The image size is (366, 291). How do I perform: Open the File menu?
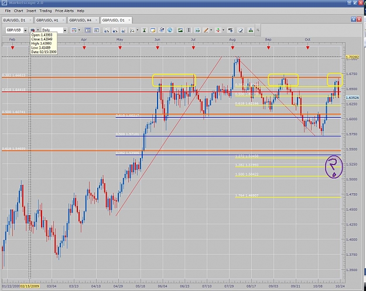pyautogui.click(x=8, y=11)
